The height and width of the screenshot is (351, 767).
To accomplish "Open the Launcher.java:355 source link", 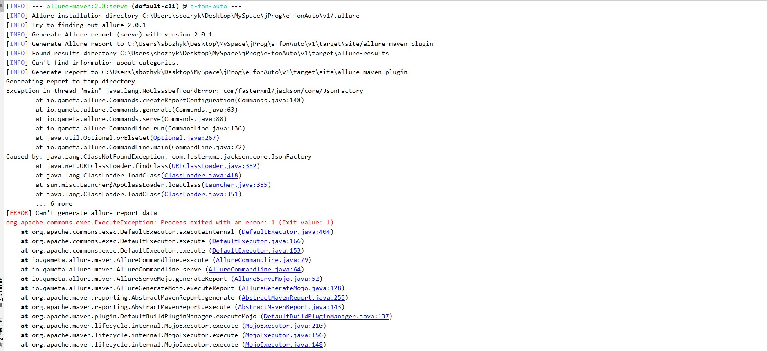I will [x=236, y=185].
